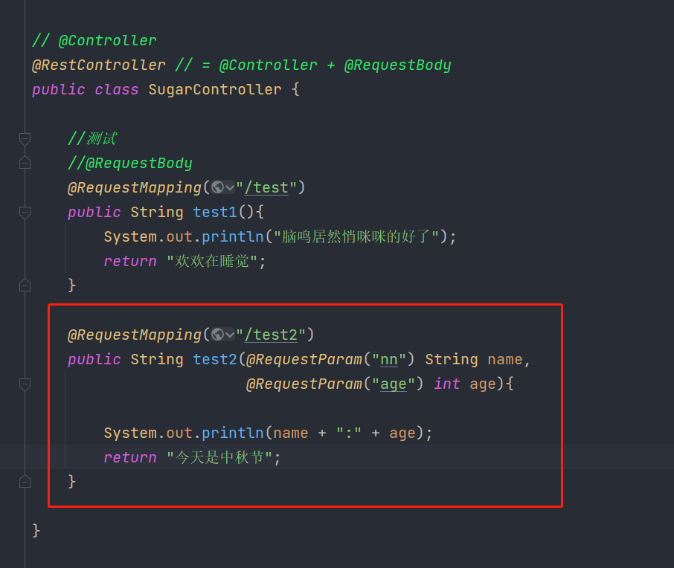Click the return string "欢欢在睡觉"

[x=212, y=261]
